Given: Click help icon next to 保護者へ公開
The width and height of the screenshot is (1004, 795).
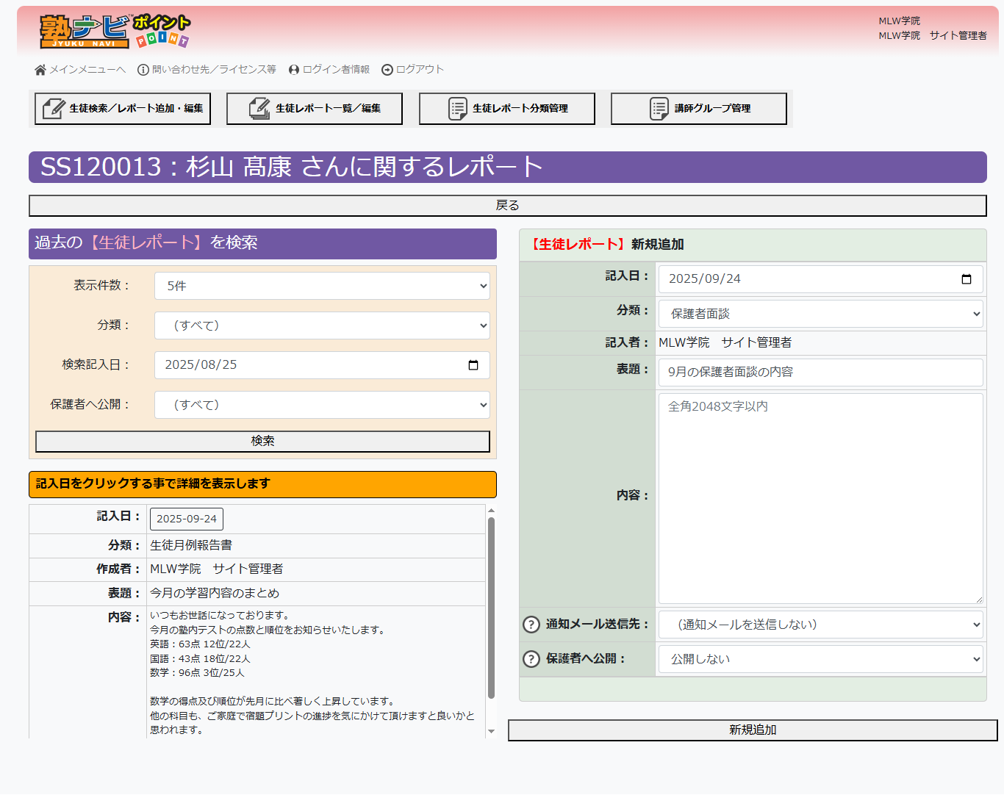Looking at the screenshot, I should click(x=531, y=659).
